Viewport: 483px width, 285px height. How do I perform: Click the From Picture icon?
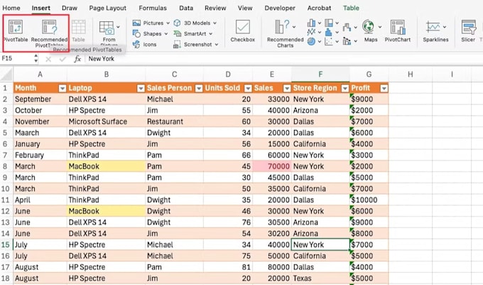107,28
